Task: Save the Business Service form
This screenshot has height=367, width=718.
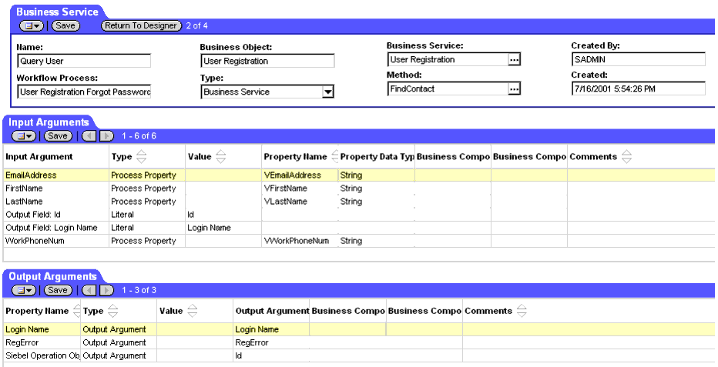Action: pyautogui.click(x=65, y=26)
